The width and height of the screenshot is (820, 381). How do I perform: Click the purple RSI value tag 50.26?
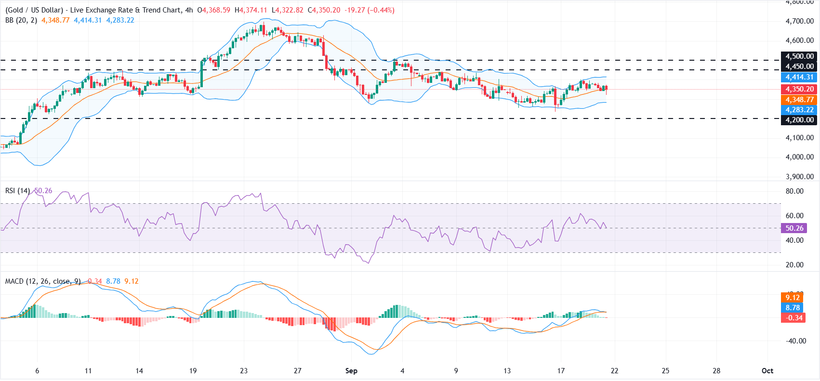(x=794, y=228)
